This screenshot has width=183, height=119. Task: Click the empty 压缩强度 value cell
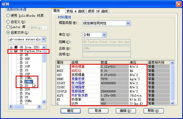(x=114, y=87)
